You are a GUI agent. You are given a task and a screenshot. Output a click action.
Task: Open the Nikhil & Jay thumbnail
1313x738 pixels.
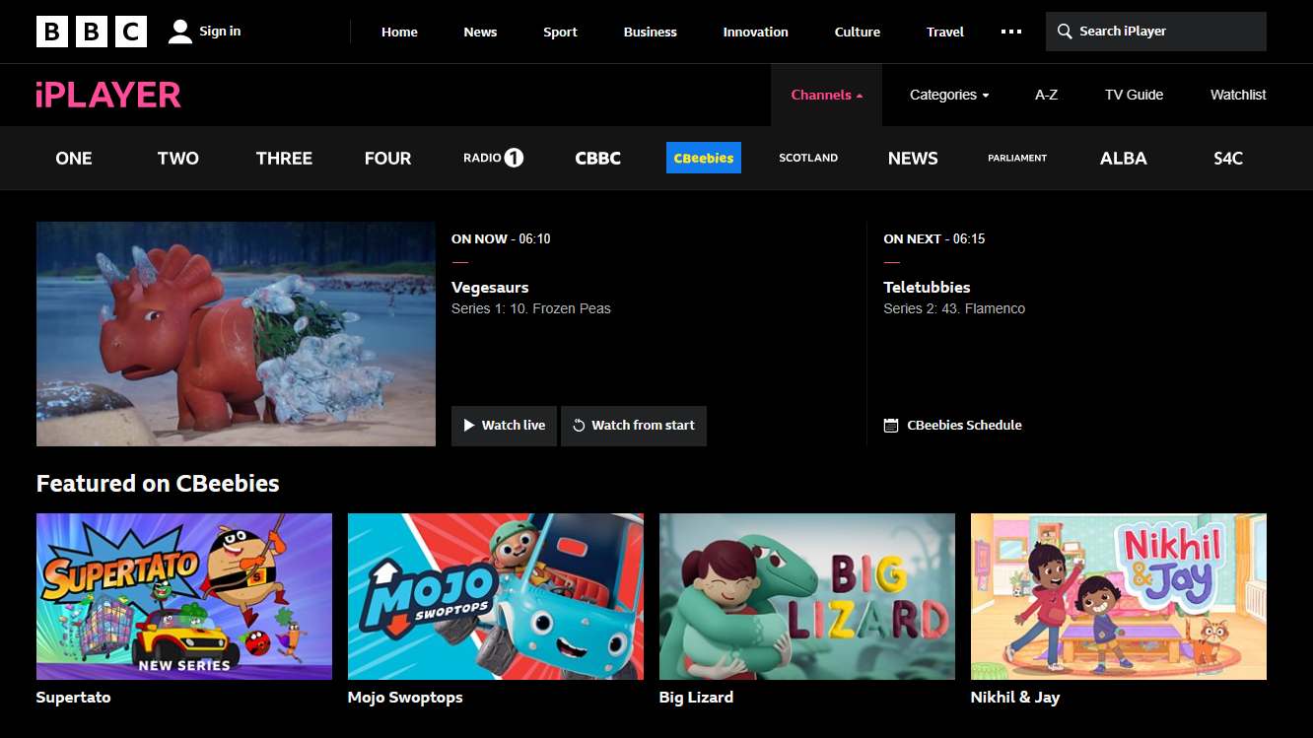click(x=1119, y=596)
